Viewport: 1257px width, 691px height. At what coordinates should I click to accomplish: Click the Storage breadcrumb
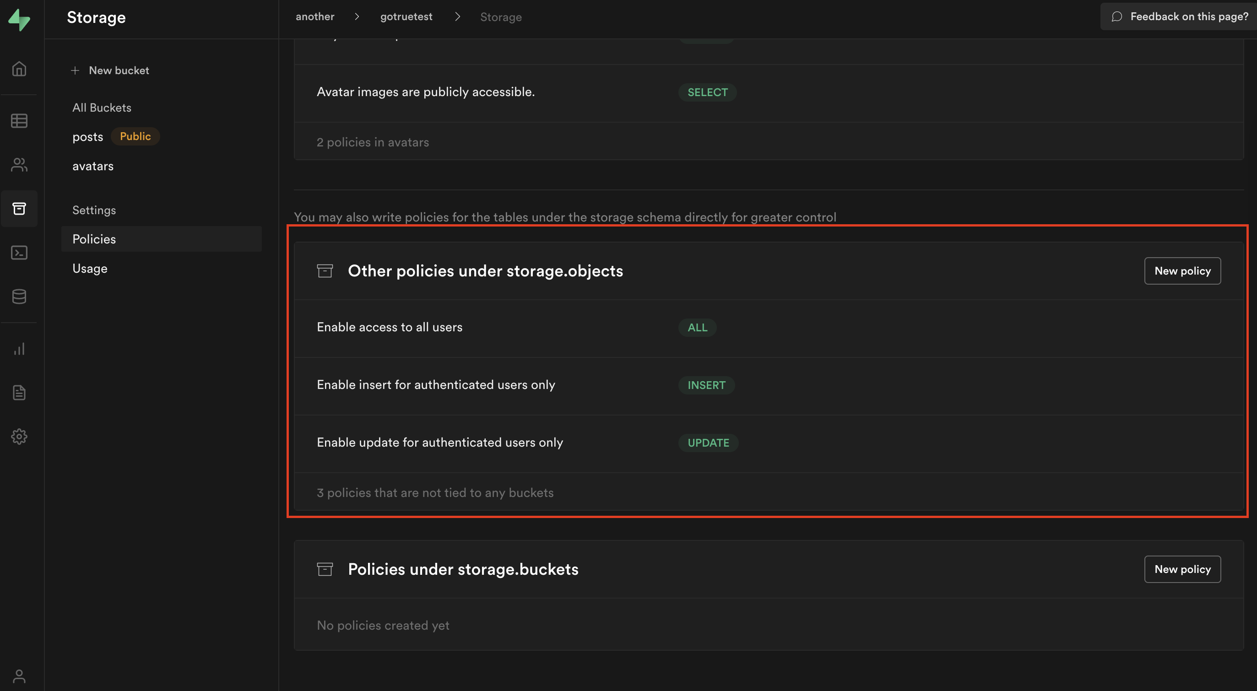501,17
